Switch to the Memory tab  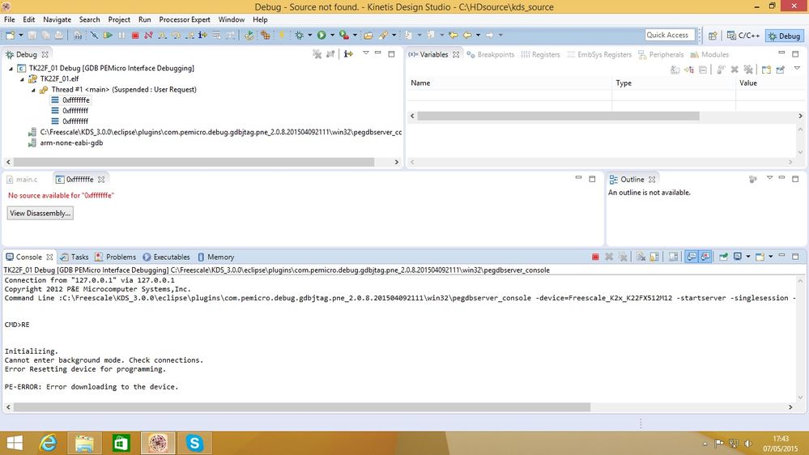pyautogui.click(x=215, y=257)
